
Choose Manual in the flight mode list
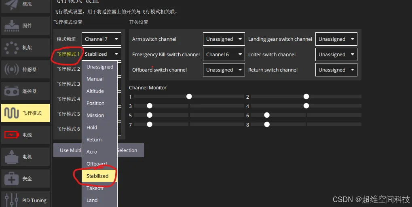[99, 79]
